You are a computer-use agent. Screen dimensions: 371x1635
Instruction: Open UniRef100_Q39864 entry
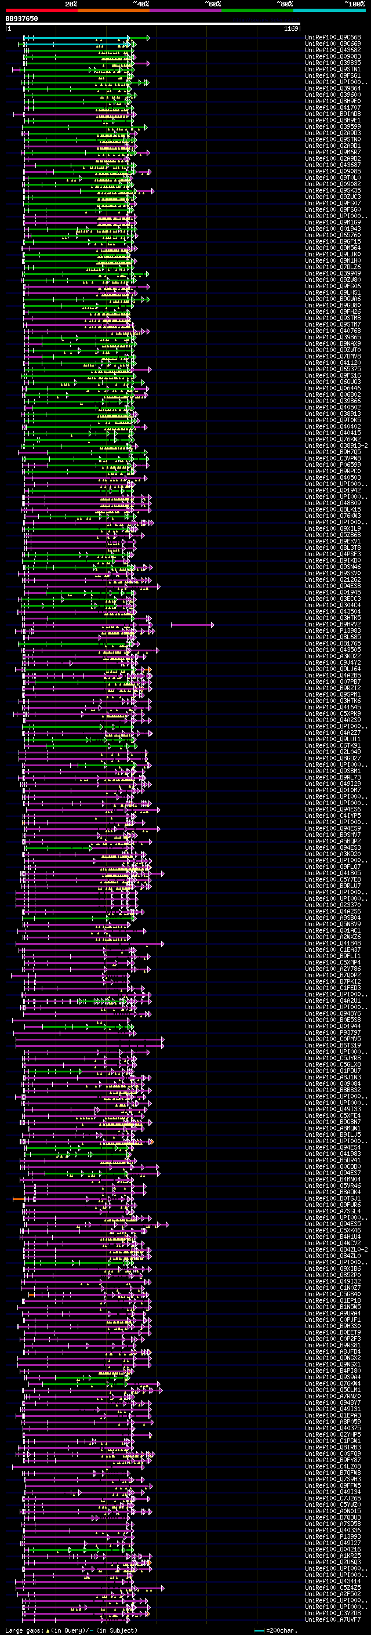point(333,89)
